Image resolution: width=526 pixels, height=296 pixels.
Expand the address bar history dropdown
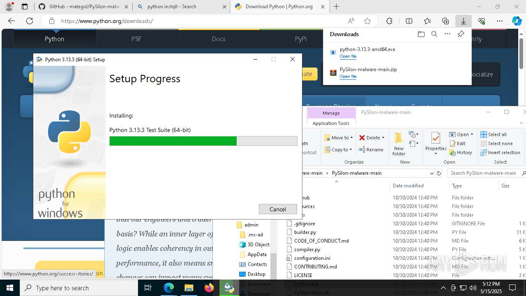pyautogui.click(x=431, y=173)
